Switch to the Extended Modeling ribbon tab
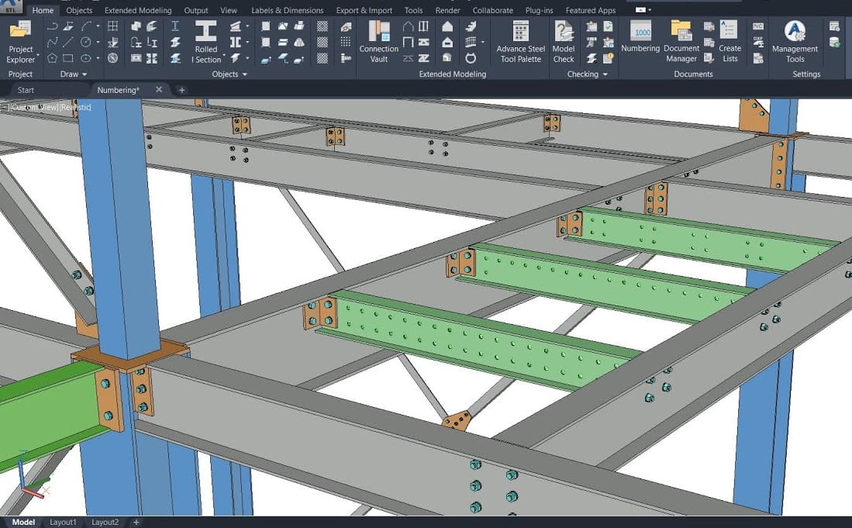 pyautogui.click(x=138, y=10)
